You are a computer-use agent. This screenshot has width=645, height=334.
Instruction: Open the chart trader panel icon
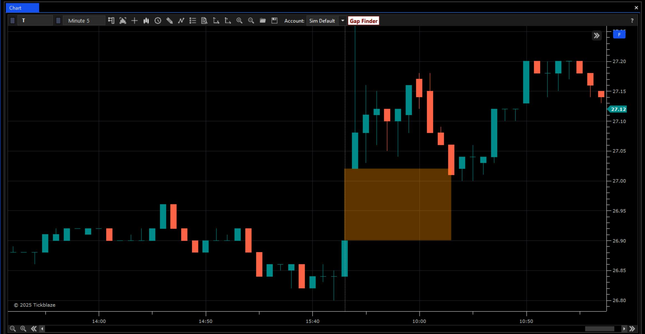tap(111, 21)
